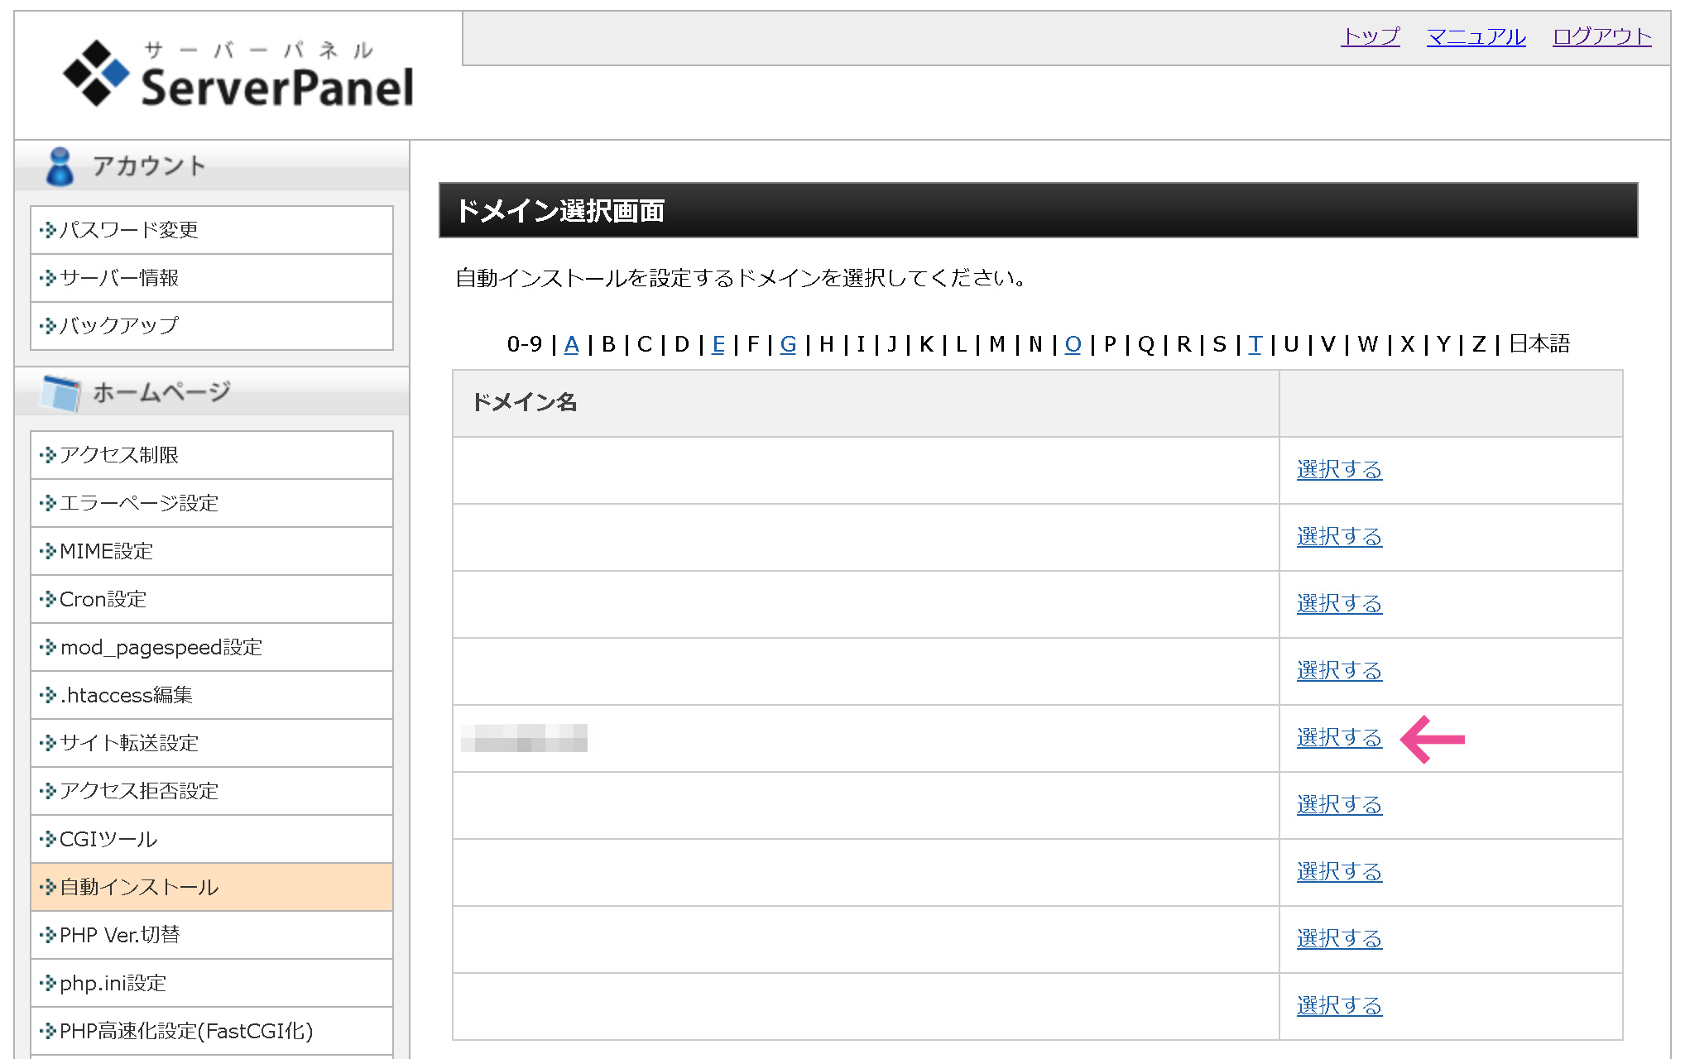Screen dimensions: 1685x1059
Task: Click 選択する next to pink arrow
Action: pyautogui.click(x=1339, y=738)
